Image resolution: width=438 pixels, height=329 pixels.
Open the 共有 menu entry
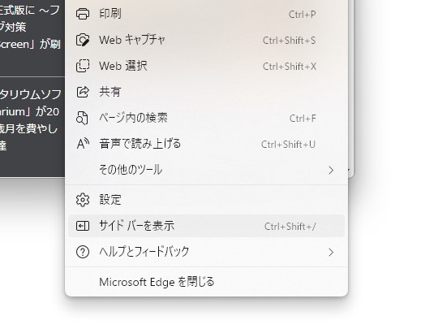[207, 92]
